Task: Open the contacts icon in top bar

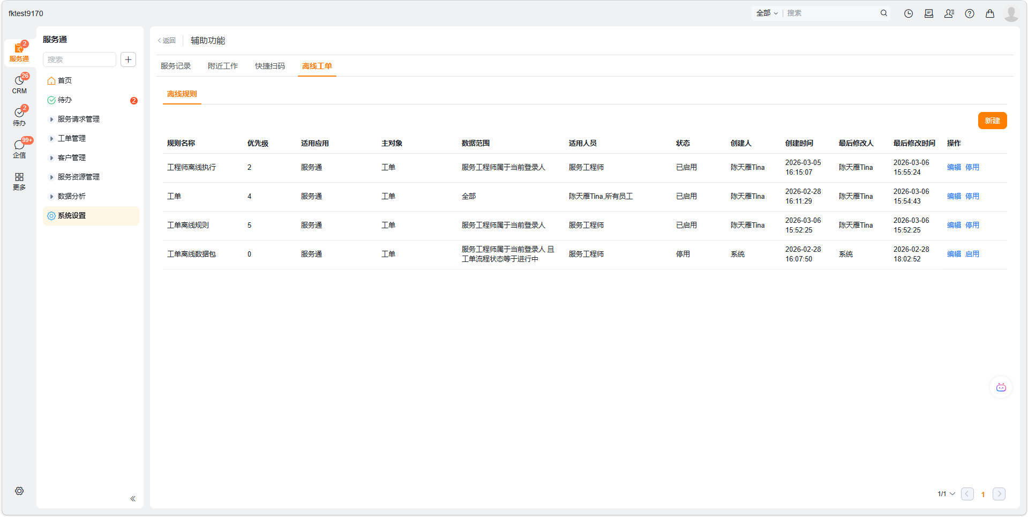Action: pos(949,13)
